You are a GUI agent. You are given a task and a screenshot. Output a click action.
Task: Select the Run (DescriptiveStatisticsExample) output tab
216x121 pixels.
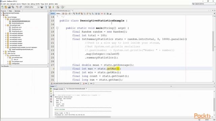(x=76, y=89)
